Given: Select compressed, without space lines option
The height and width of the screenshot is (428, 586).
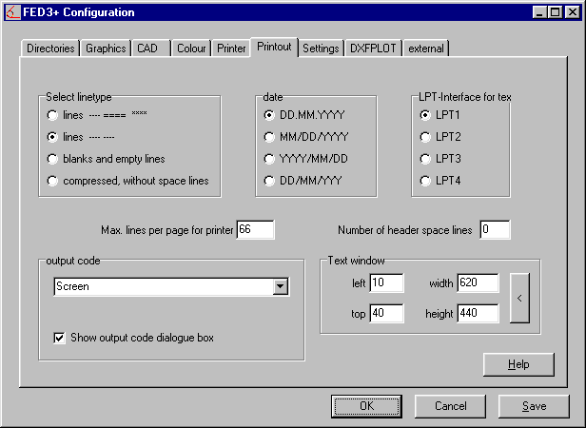Looking at the screenshot, I should pos(52,181).
